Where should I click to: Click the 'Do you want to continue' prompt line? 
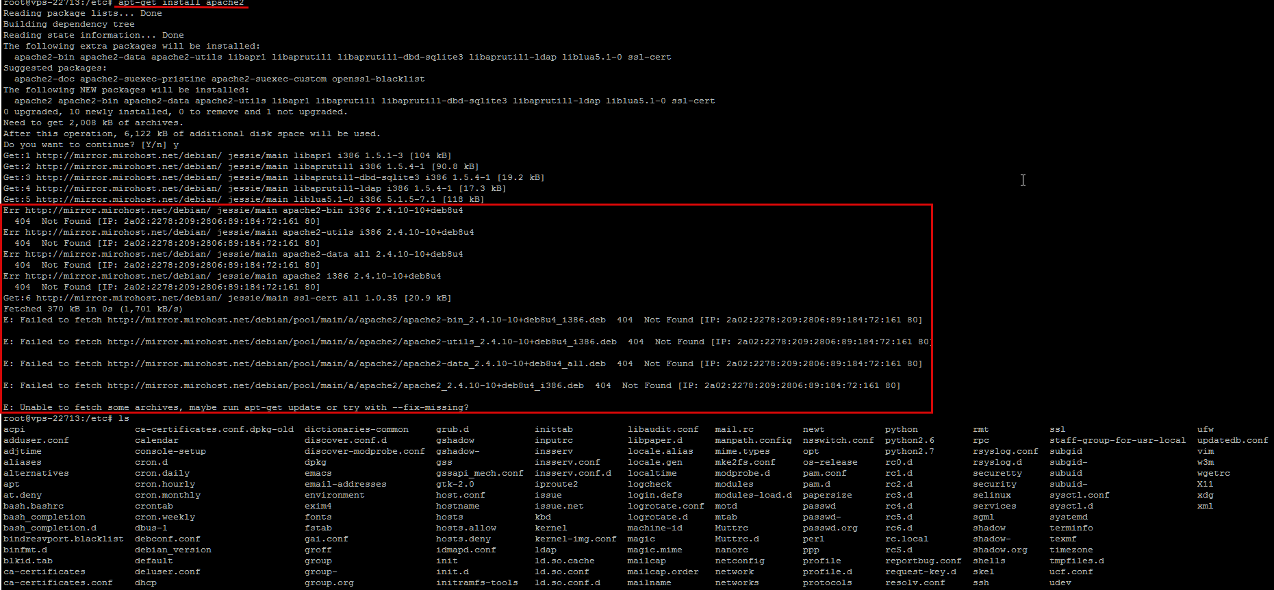91,144
